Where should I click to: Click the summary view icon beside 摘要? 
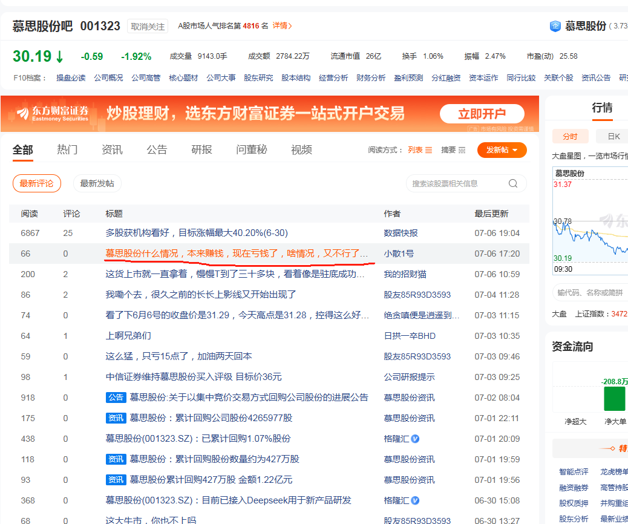point(462,150)
